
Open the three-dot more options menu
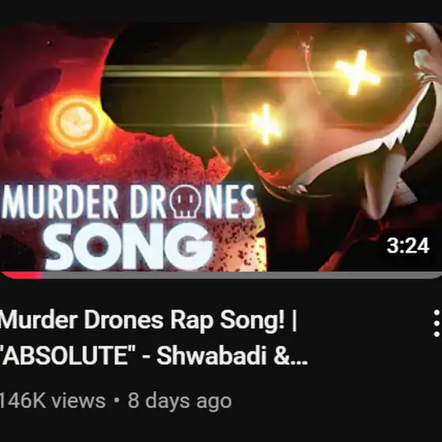click(436, 324)
